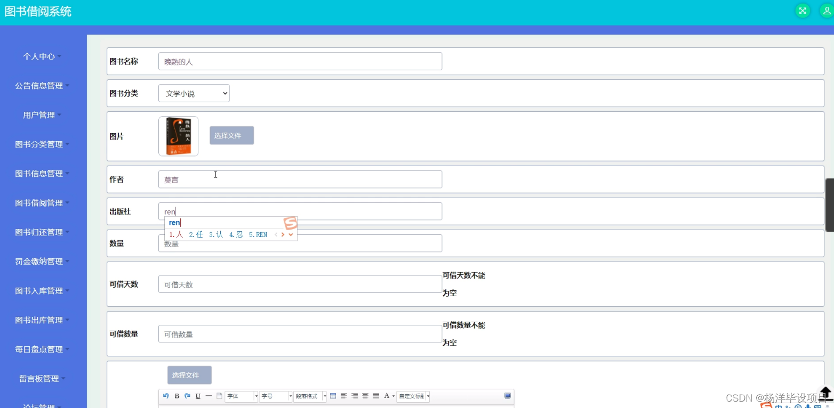Open the insert table icon in the editor
This screenshot has height=408, width=834.
[x=333, y=396]
